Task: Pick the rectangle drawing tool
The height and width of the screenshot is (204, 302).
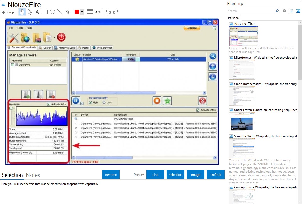Action: tap(45, 12)
